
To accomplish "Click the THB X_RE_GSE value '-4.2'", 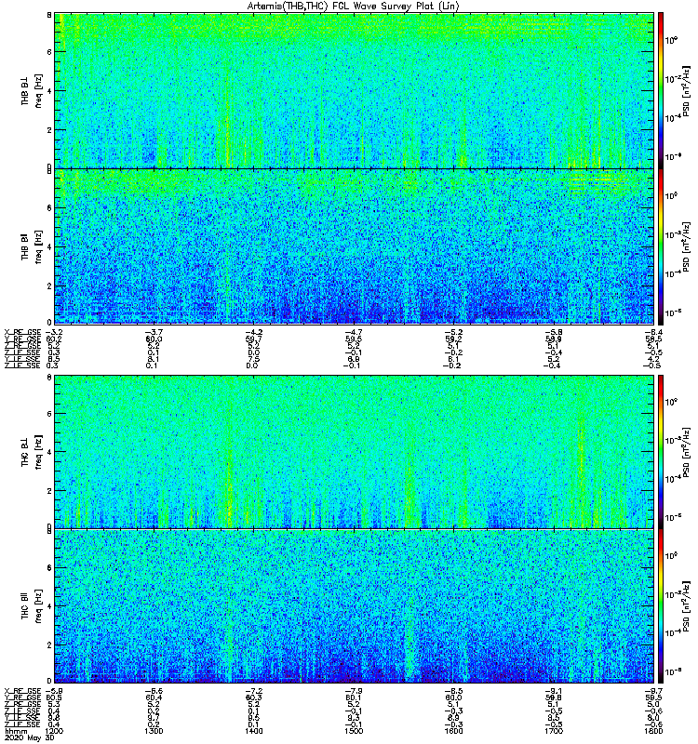I will (x=253, y=332).
